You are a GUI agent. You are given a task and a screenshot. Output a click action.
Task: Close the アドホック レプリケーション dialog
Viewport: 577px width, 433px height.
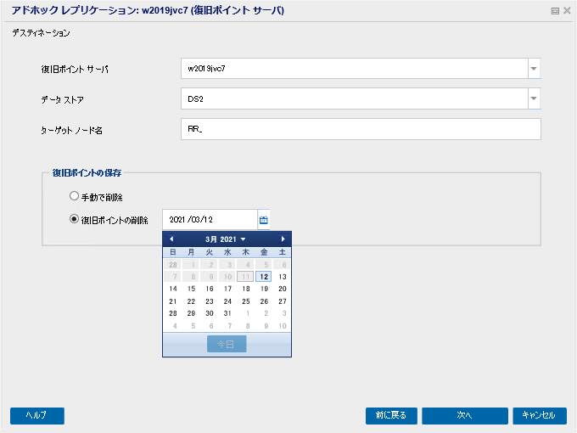tap(567, 11)
